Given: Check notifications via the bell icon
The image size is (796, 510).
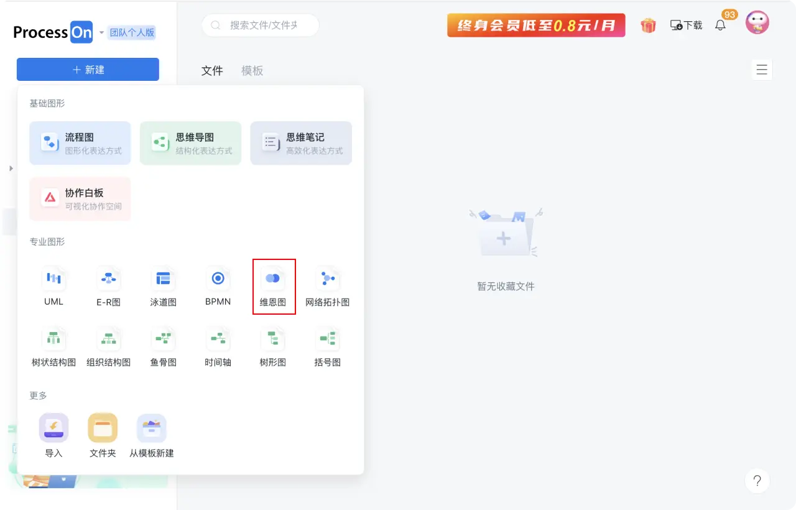Looking at the screenshot, I should 721,25.
